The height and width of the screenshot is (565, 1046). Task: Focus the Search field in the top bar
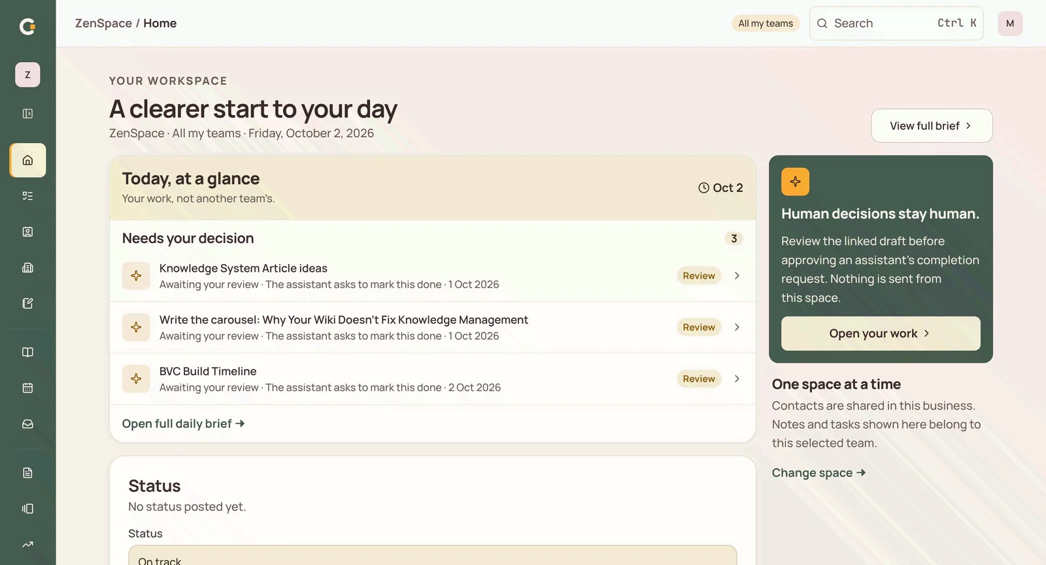896,24
